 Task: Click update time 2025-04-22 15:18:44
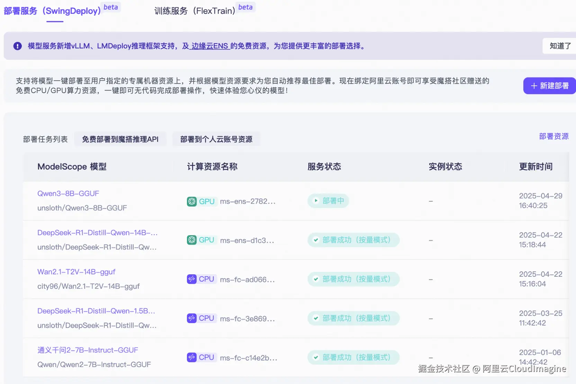coord(541,240)
